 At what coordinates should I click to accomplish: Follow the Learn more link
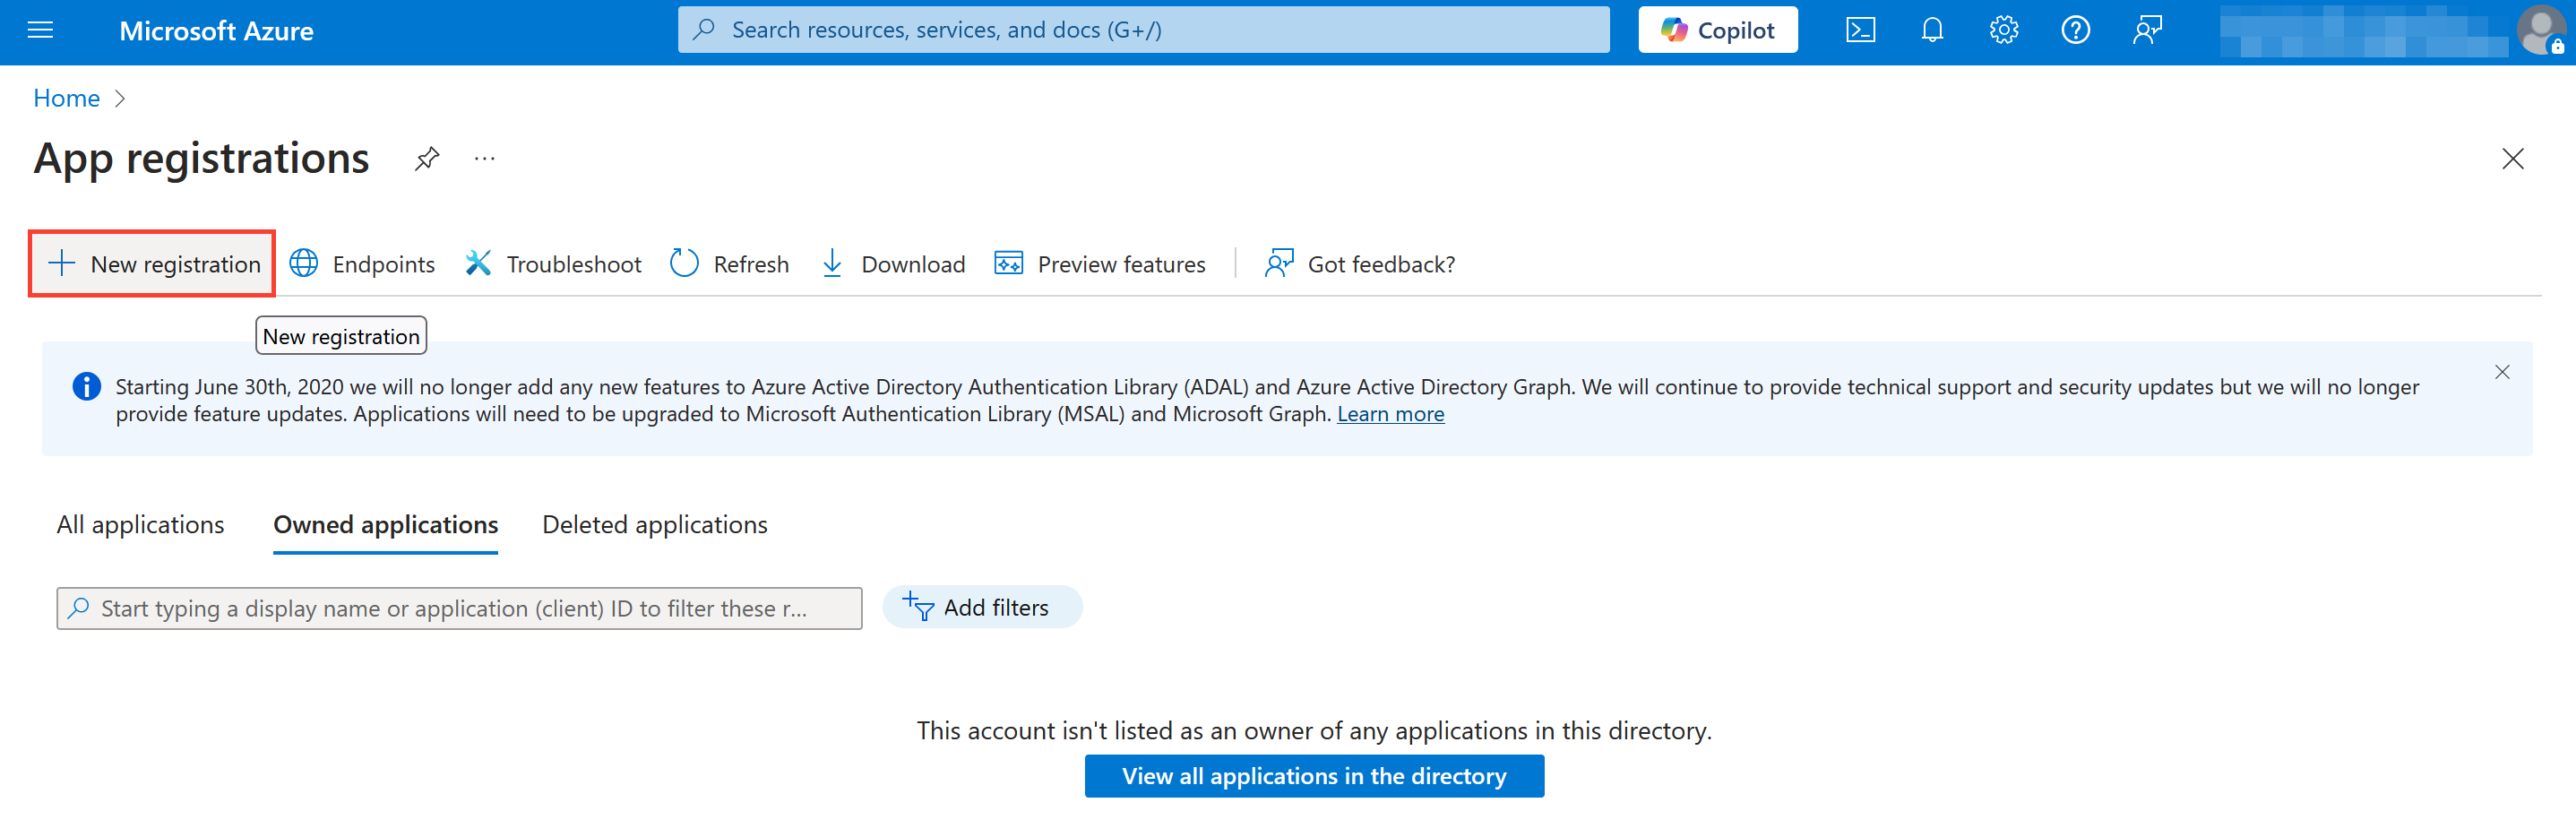(x=1390, y=414)
